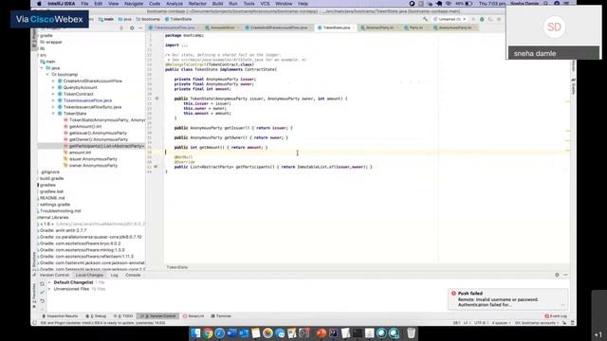This screenshot has height=341, width=607.
Task: Open the Log tab in Version Control
Action: 114,275
